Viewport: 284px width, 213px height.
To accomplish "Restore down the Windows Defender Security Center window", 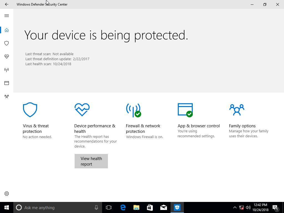I will 265,4.
